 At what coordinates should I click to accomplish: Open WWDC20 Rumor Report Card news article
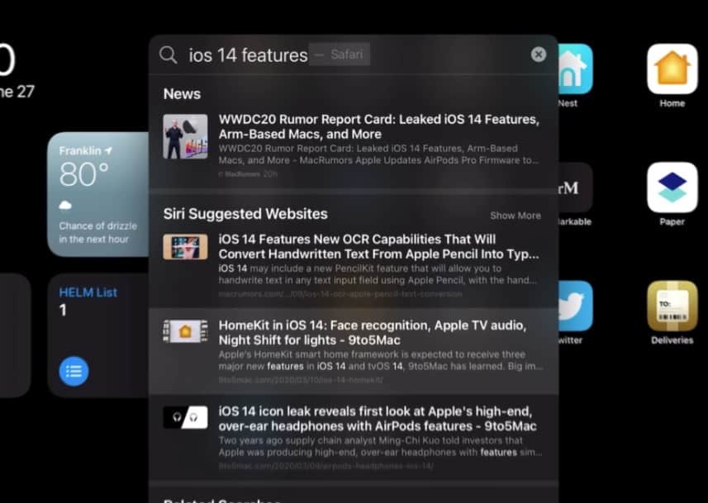pos(378,127)
